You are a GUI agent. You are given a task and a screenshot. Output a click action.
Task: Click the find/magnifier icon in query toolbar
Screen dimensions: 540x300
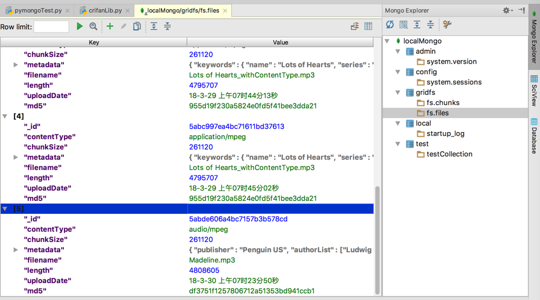point(93,27)
